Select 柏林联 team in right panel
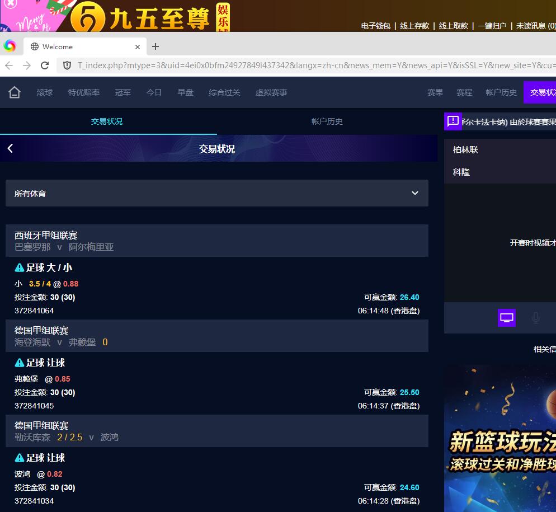This screenshot has width=556, height=512. click(465, 150)
